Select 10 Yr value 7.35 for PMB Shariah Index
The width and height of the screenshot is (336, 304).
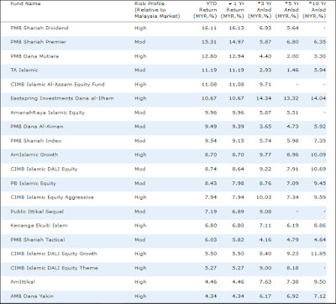point(320,141)
